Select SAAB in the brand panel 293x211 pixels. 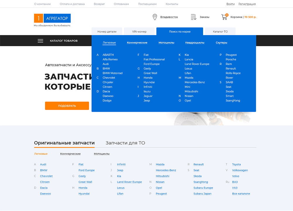[229, 82]
